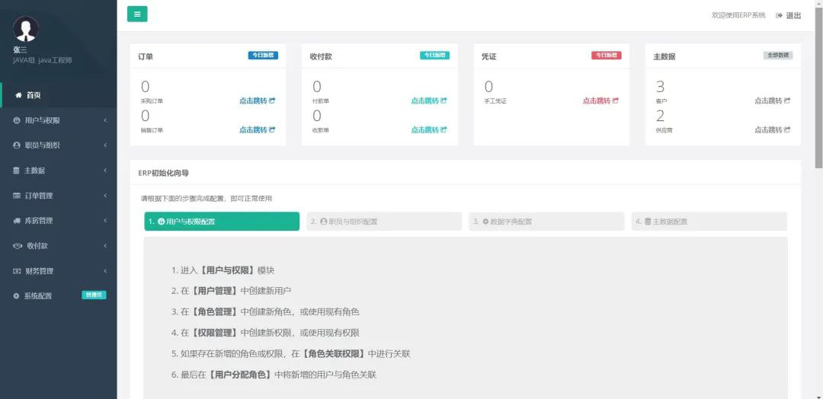This screenshot has height=399, width=823.
Task: Click the external-link icon beside 销售订单 jump
Action: coord(272,129)
